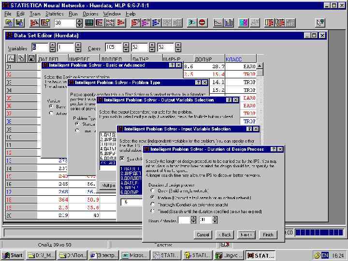Click the Hours input field in Duration dialog
The image size is (348, 261).
click(184, 220)
